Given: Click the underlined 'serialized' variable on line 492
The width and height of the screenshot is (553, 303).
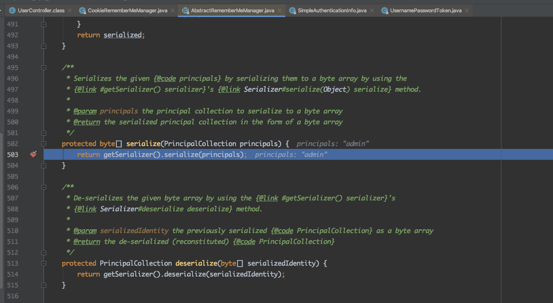Looking at the screenshot, I should point(123,35).
